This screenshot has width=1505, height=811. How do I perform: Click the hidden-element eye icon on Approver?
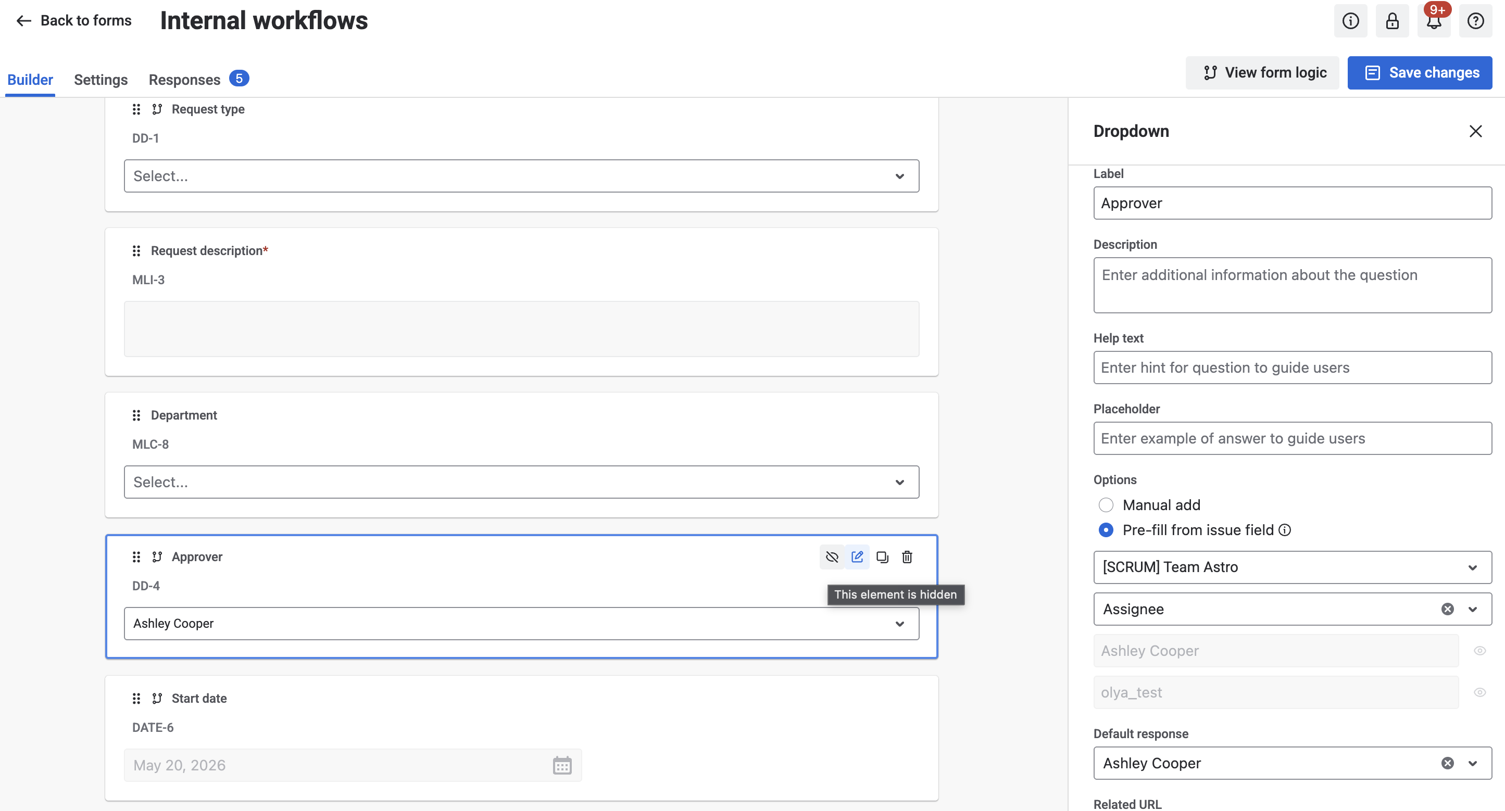pos(832,557)
